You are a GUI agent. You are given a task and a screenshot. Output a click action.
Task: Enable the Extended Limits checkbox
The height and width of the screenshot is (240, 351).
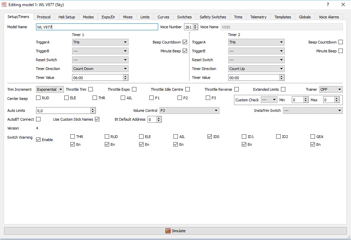tap(283, 89)
